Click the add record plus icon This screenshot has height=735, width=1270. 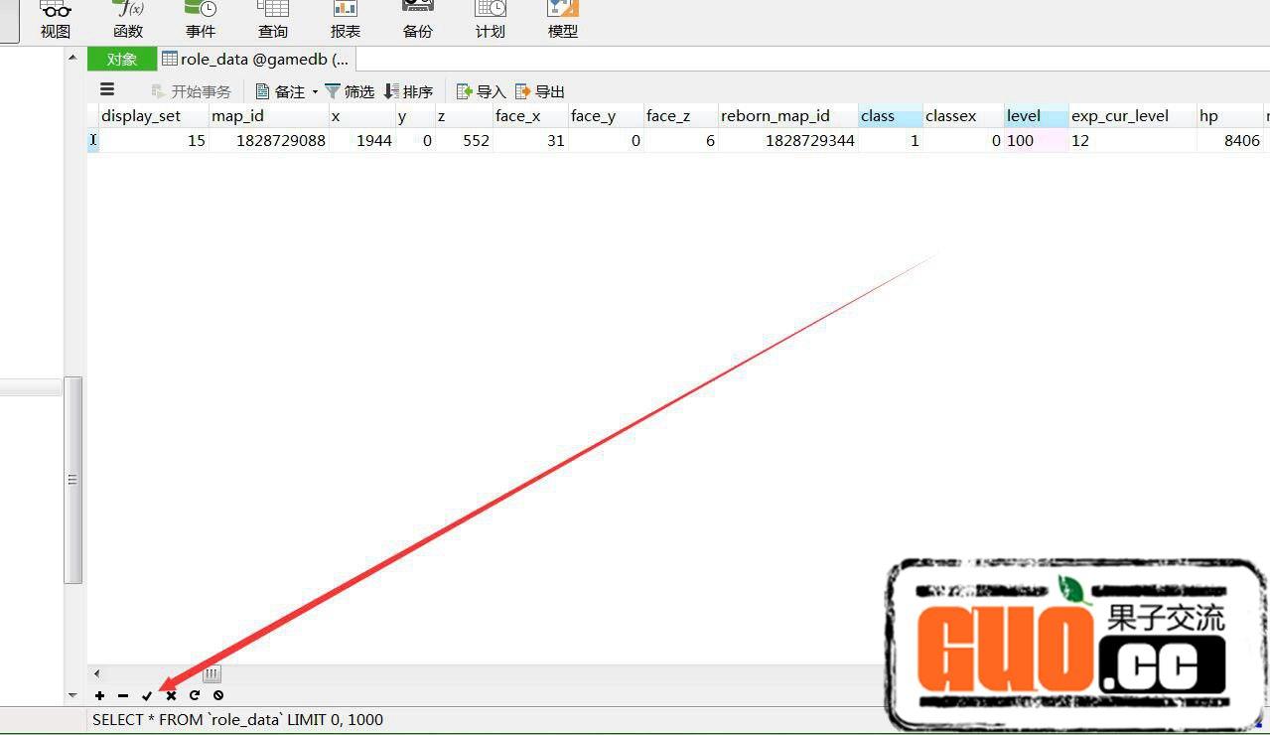pos(99,695)
